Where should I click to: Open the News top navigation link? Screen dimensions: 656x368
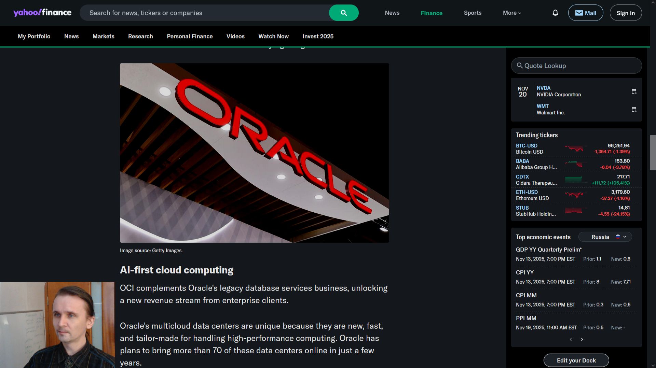tap(392, 13)
